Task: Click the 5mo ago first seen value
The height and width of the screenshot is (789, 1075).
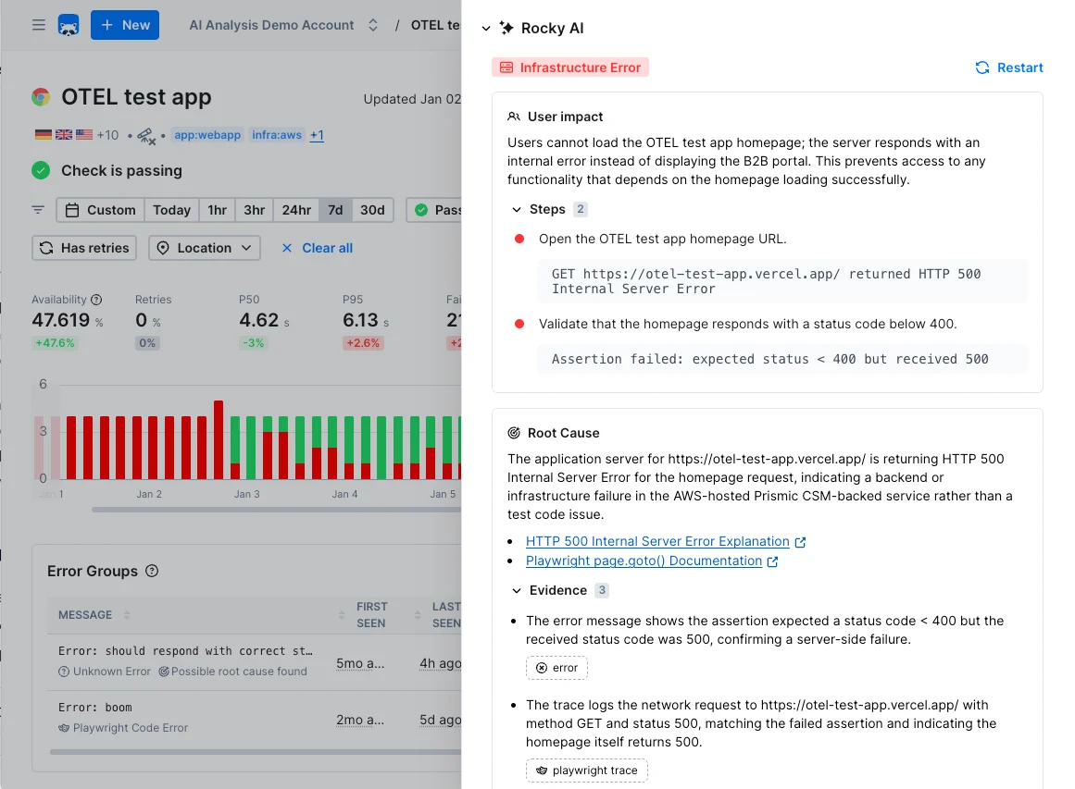Action: click(360, 663)
